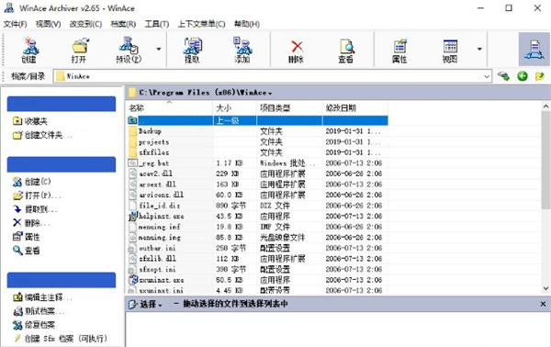Click sidebar 提取到... item
Screen dimensions: 551x347
(x=35, y=209)
